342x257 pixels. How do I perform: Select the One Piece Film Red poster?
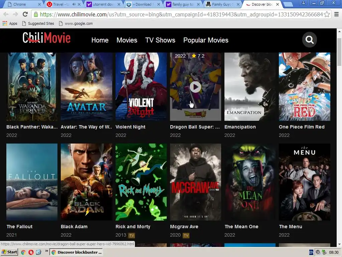(305, 87)
